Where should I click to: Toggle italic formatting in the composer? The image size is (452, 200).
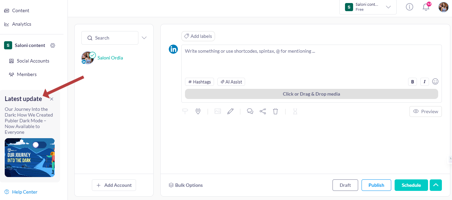pos(424,81)
